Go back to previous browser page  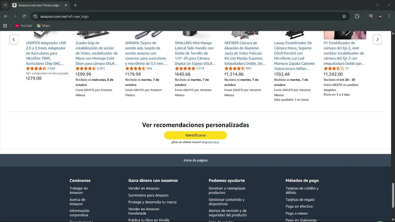coord(6,16)
